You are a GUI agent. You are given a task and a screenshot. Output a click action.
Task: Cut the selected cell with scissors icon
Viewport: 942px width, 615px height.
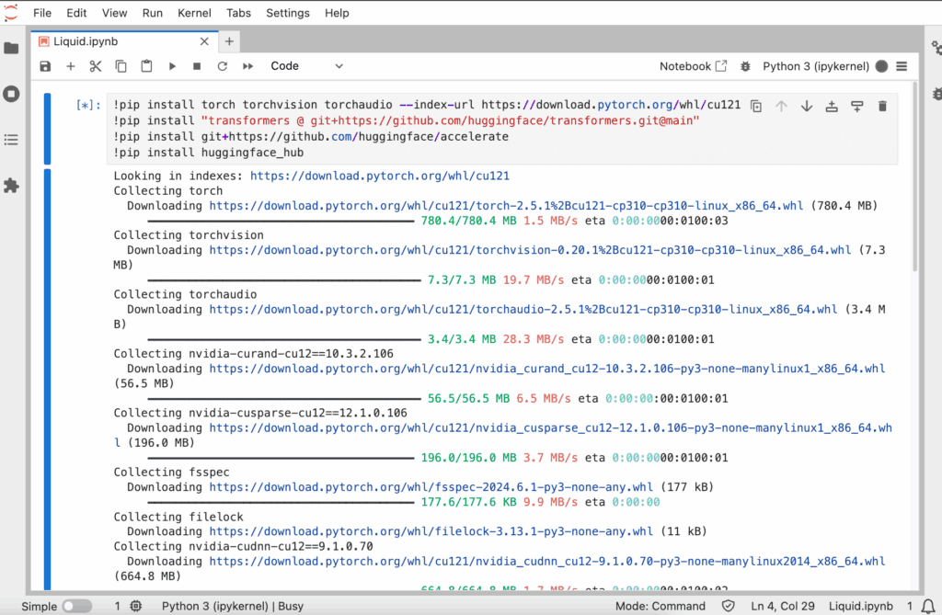click(96, 66)
